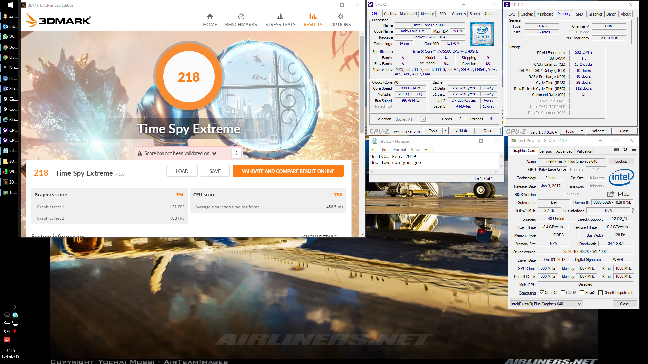The image size is (648, 364).
Task: Switch to the Advanced tab in GPU-Z
Action: 564,151
